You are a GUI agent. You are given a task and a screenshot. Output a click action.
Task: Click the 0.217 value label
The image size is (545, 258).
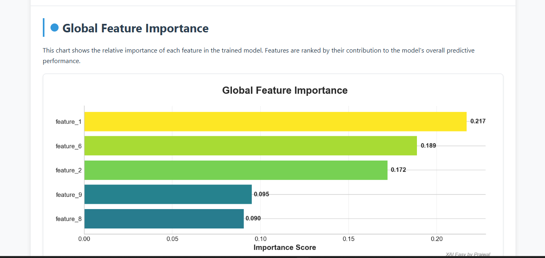point(478,121)
